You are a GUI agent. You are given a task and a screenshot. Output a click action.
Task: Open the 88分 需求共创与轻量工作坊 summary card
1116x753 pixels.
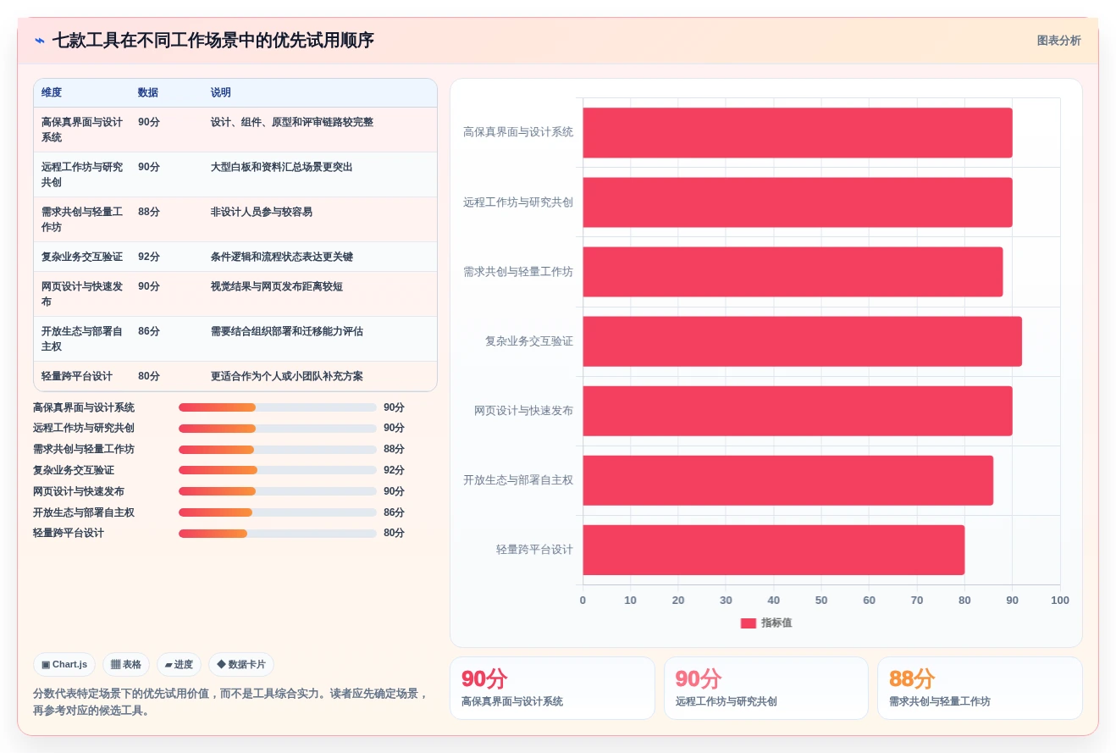[981, 689]
